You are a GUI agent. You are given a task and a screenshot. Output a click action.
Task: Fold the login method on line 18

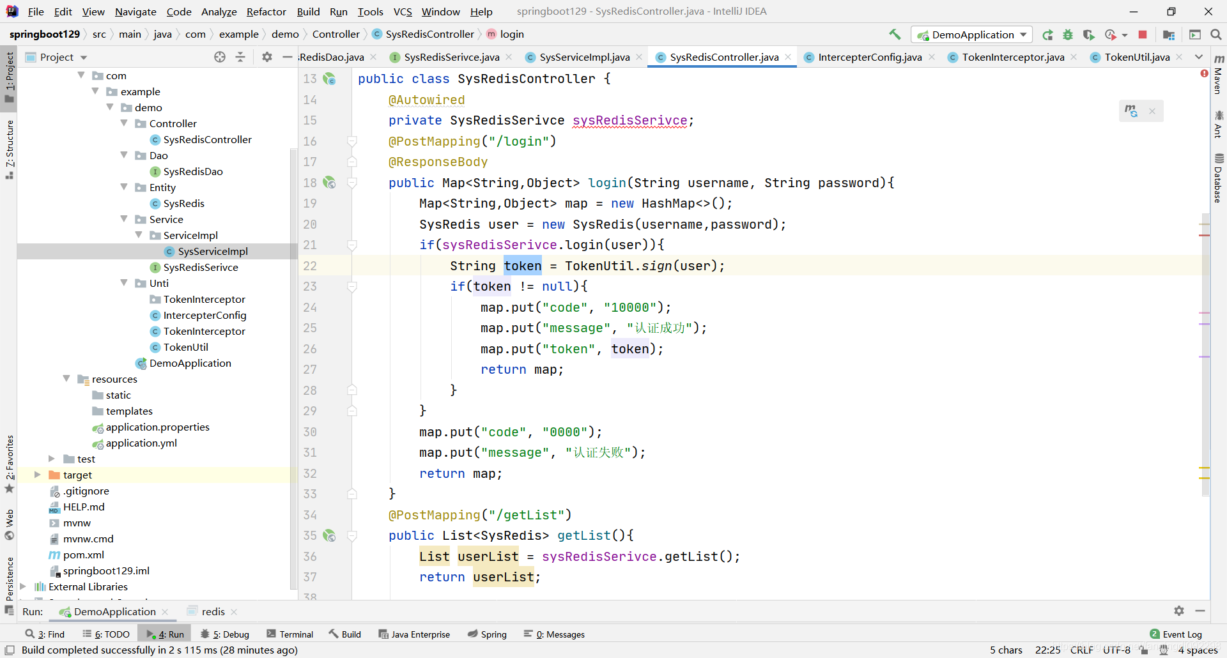351,183
